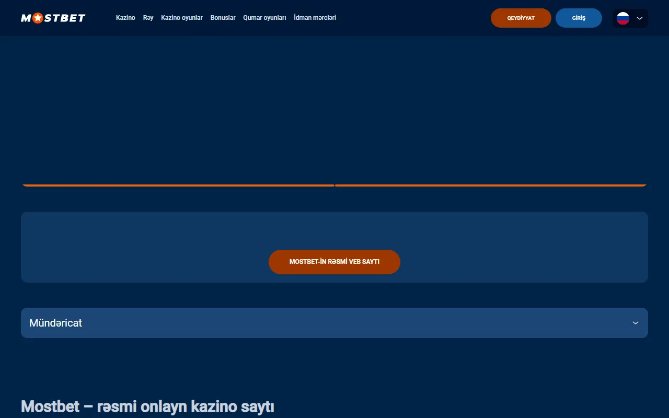The height and width of the screenshot is (418, 669).
Task: Go to the Rəy page
Action: (148, 18)
